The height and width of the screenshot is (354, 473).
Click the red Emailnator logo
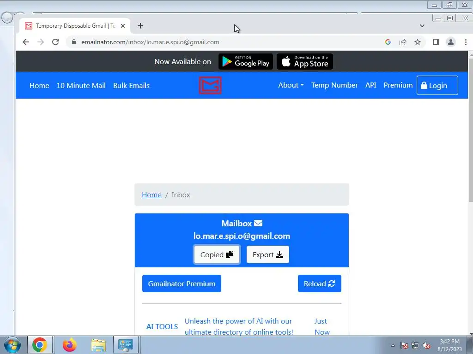210,85
